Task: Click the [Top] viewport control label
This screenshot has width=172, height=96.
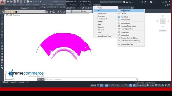Action: coord(8,15)
